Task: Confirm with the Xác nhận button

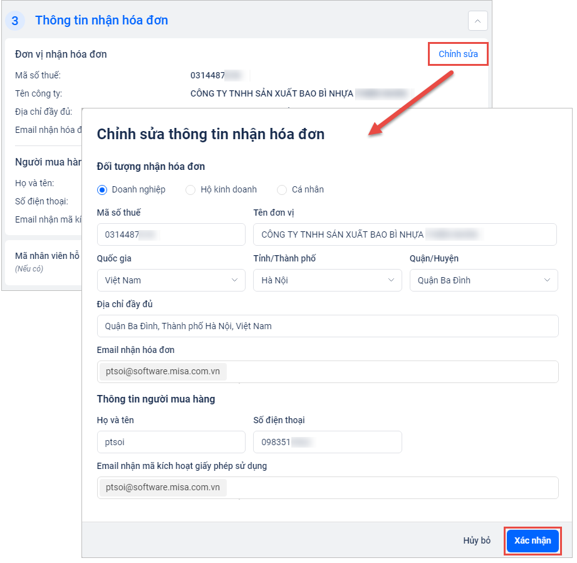Action: (533, 540)
